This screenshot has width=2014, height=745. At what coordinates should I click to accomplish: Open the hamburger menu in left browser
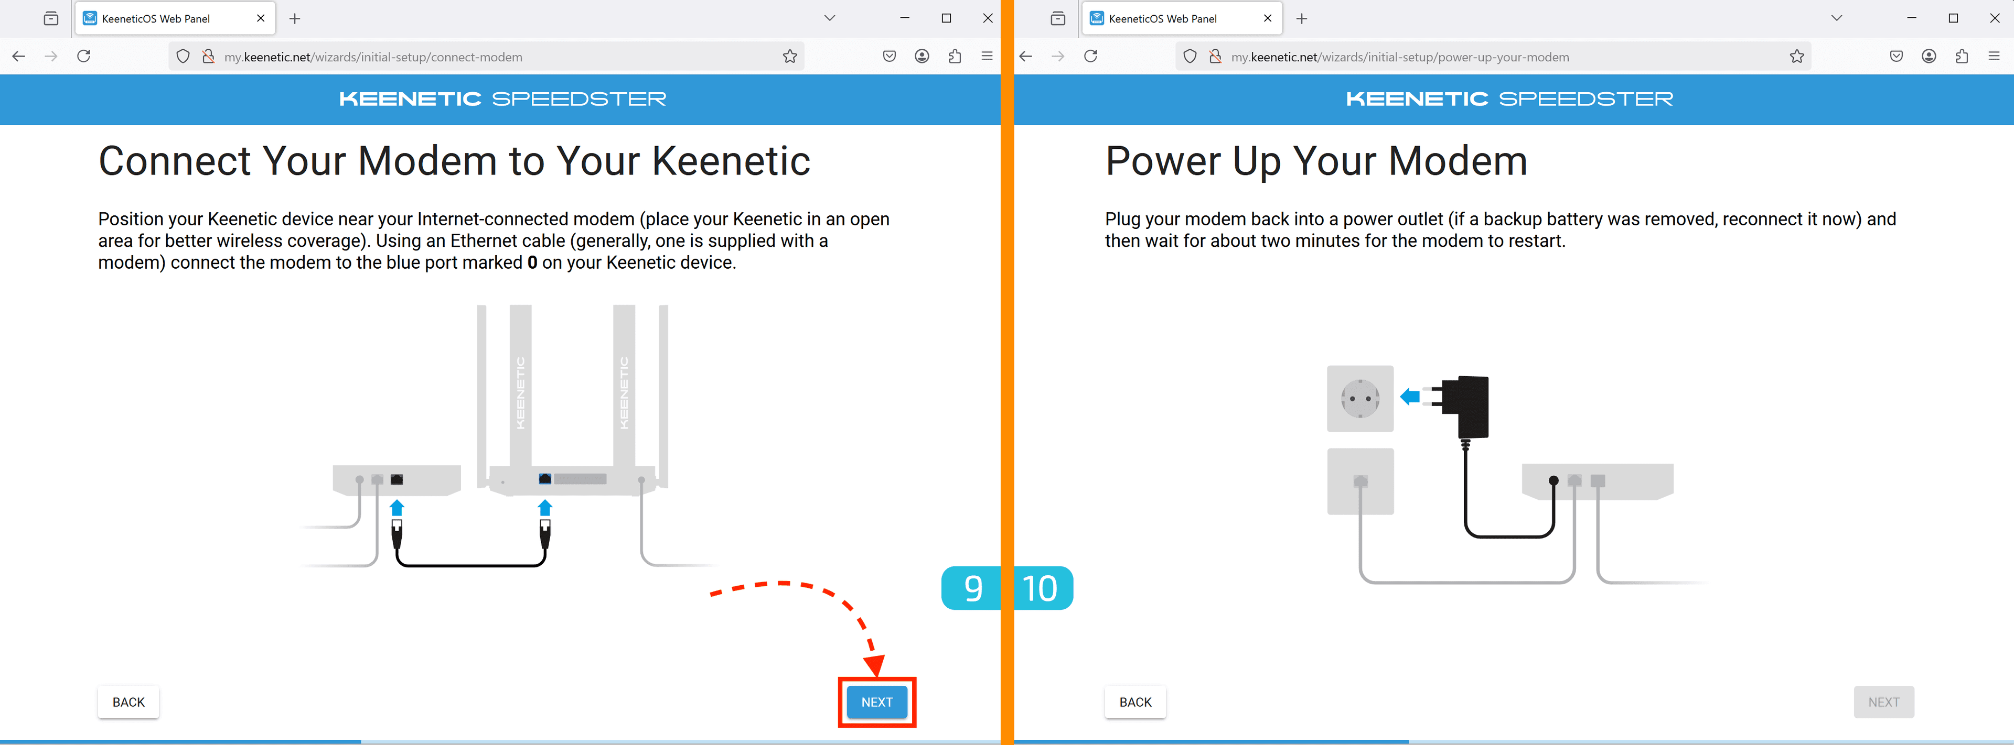click(x=987, y=56)
